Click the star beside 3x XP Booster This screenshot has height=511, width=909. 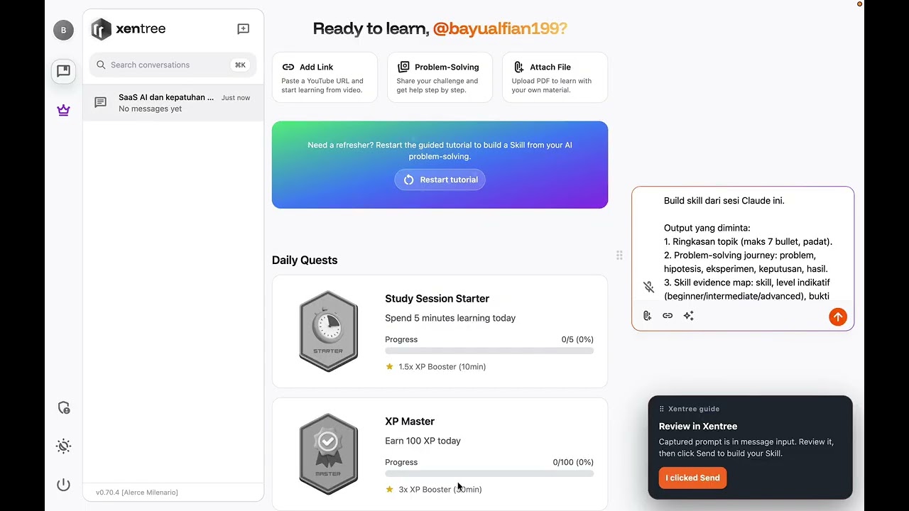tap(389, 490)
